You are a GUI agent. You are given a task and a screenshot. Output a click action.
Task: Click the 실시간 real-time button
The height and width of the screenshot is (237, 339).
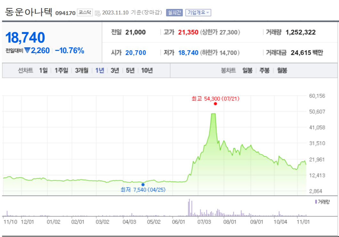pyautogui.click(x=174, y=12)
